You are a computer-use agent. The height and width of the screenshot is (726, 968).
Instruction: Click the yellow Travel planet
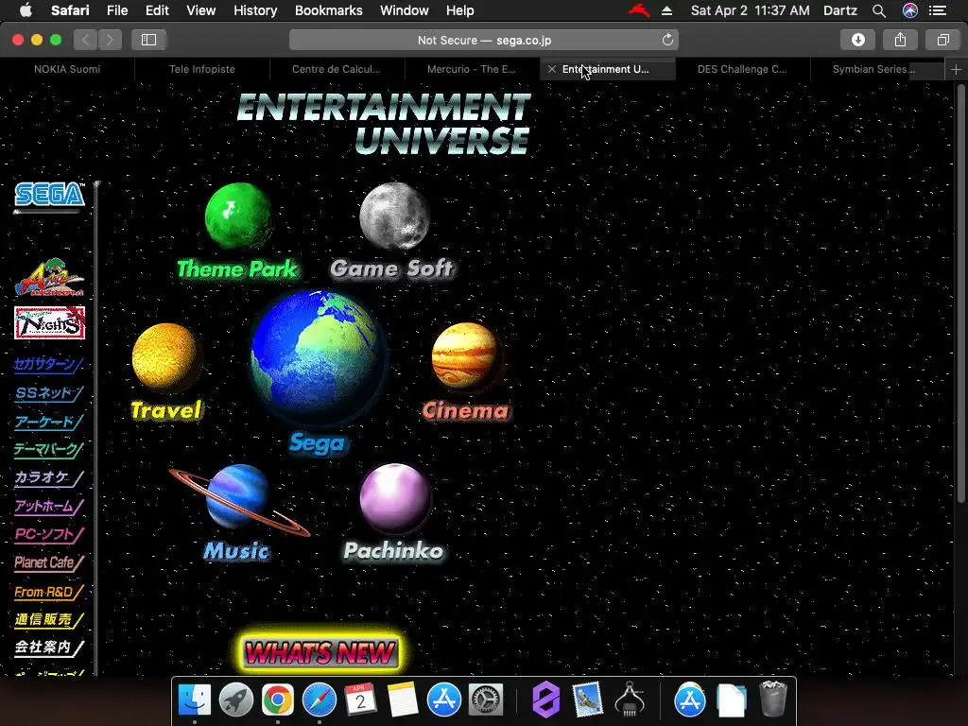[166, 356]
